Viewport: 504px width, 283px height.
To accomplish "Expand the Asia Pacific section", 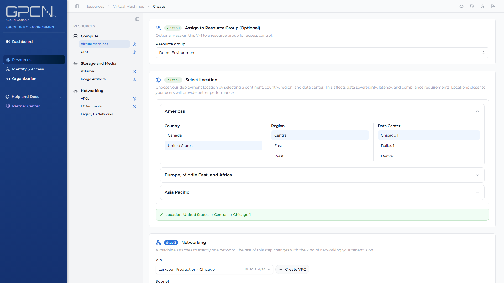I will pyautogui.click(x=322, y=192).
